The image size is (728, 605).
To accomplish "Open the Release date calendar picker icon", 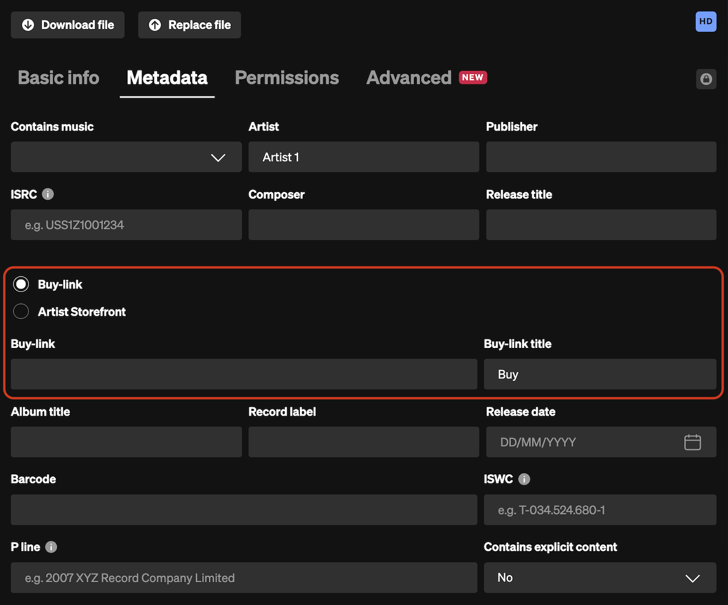I will (692, 442).
